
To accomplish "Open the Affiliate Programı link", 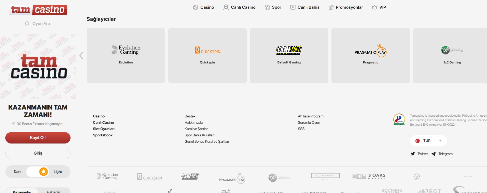I will pyautogui.click(x=311, y=116).
